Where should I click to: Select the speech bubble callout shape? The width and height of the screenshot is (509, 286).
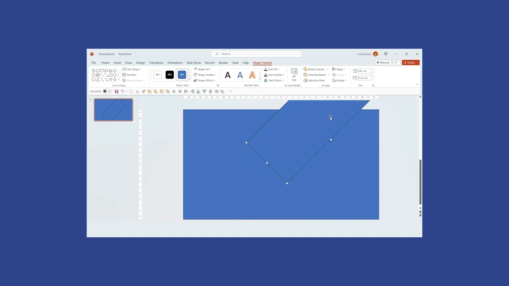click(x=106, y=71)
